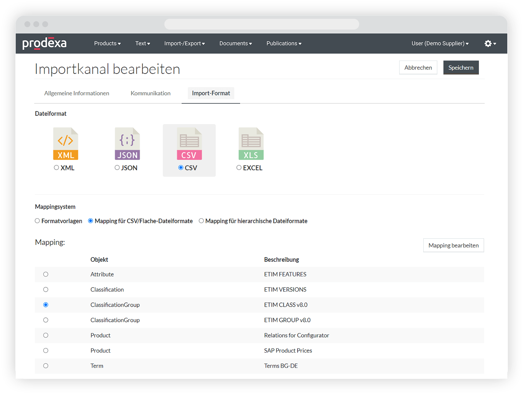Click the browser address bar
The image size is (523, 394).
[261, 24]
